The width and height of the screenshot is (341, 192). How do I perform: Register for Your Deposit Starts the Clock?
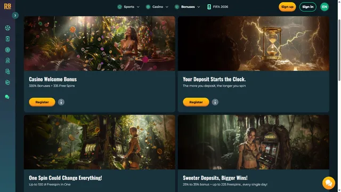(x=196, y=102)
